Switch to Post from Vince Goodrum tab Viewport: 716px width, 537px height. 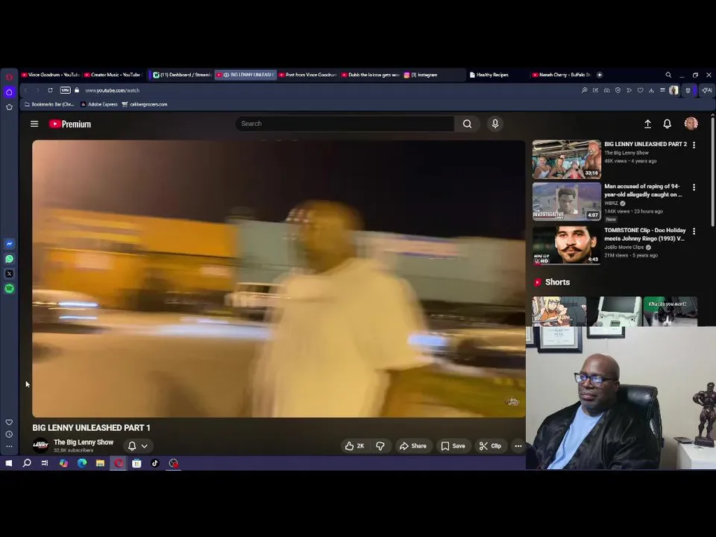click(x=308, y=75)
